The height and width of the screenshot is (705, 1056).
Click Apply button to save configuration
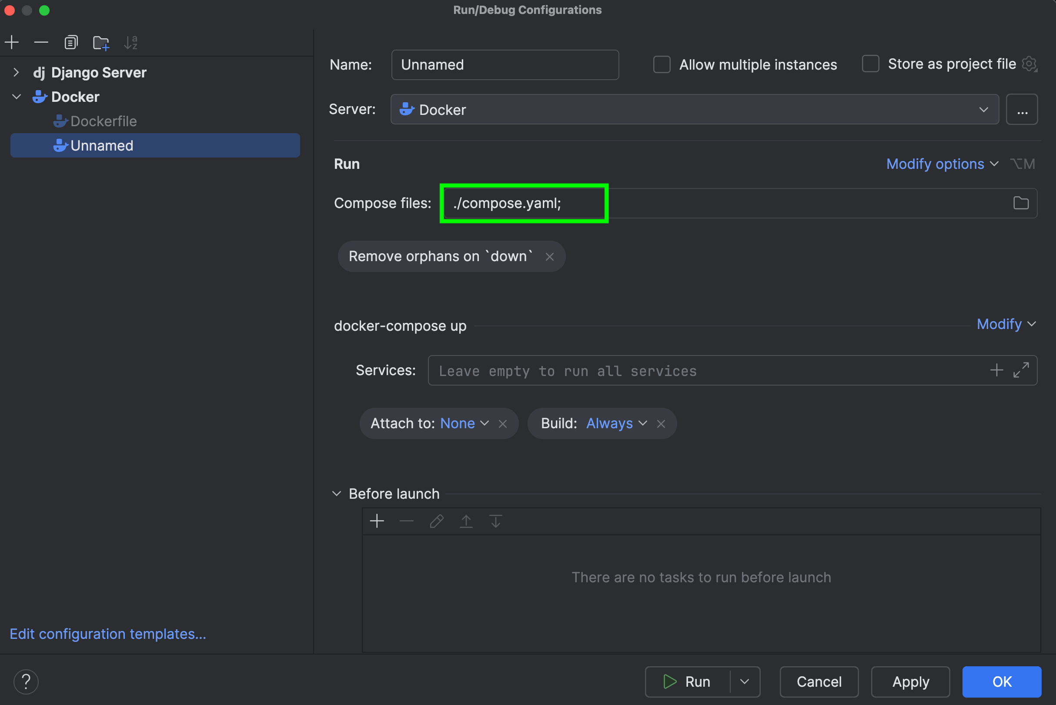911,681
